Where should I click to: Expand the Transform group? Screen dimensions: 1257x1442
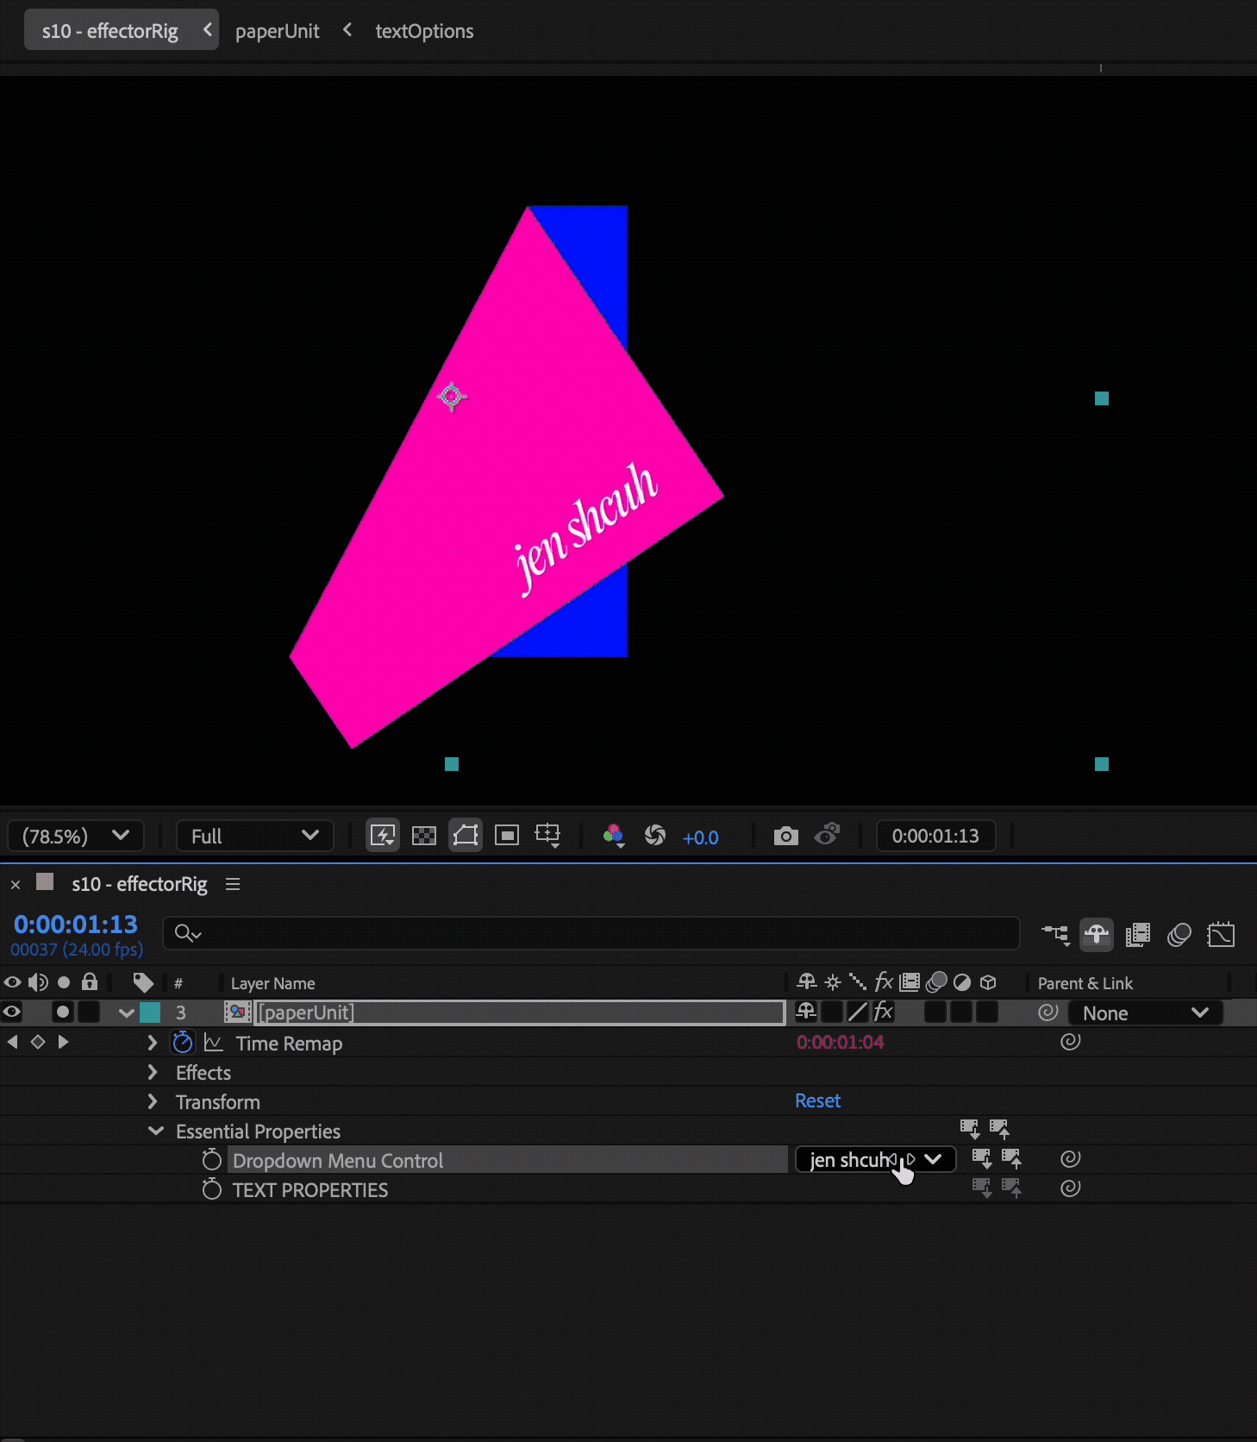[x=153, y=1101]
